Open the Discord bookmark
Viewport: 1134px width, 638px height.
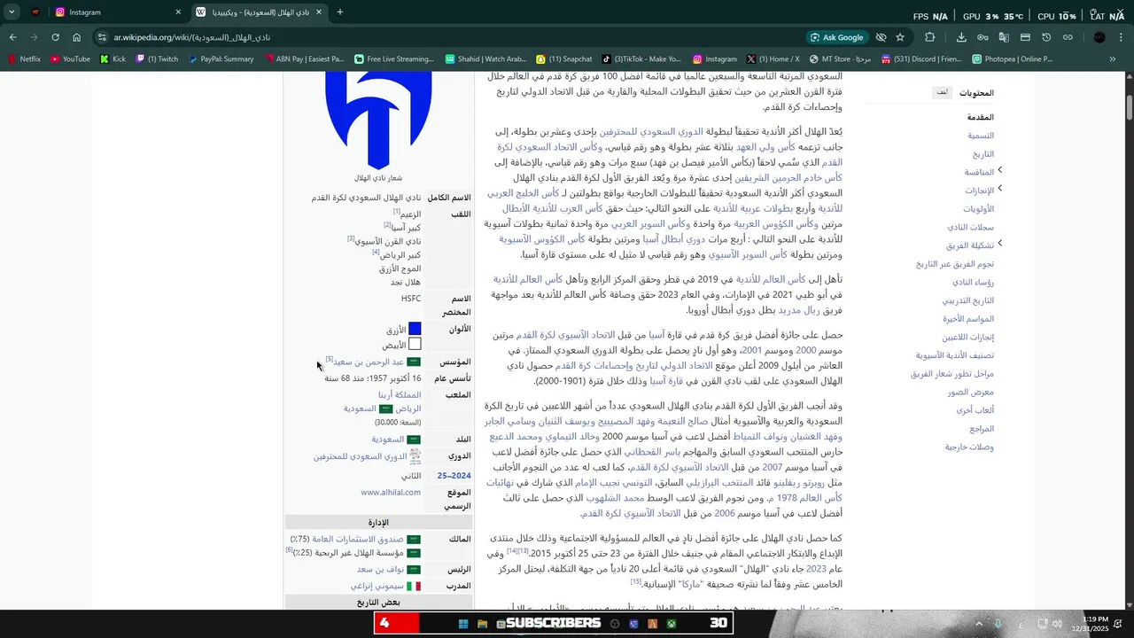coord(921,59)
